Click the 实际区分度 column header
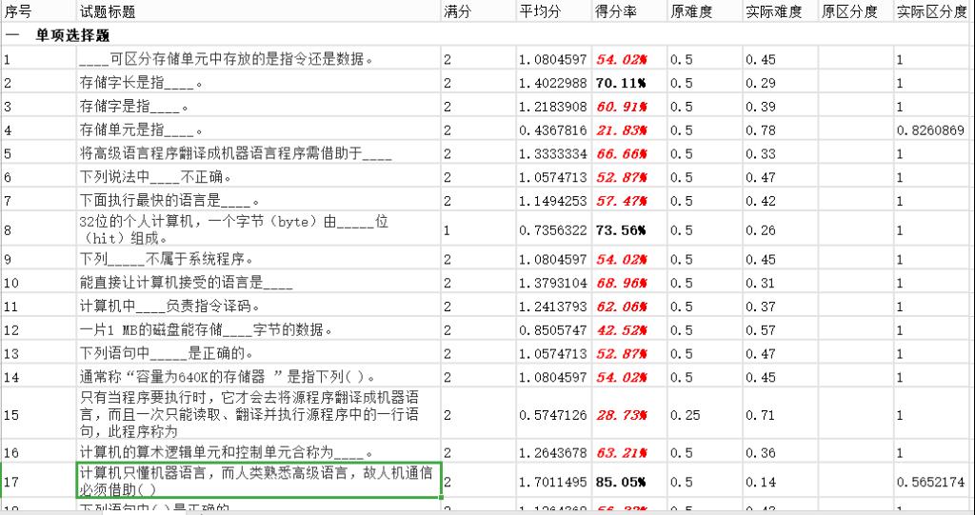The image size is (975, 515). [x=931, y=11]
